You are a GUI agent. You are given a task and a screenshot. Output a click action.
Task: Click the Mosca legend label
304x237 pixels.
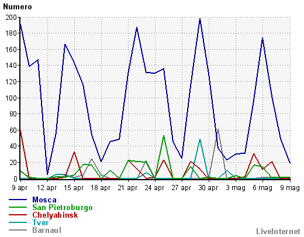tap(44, 200)
